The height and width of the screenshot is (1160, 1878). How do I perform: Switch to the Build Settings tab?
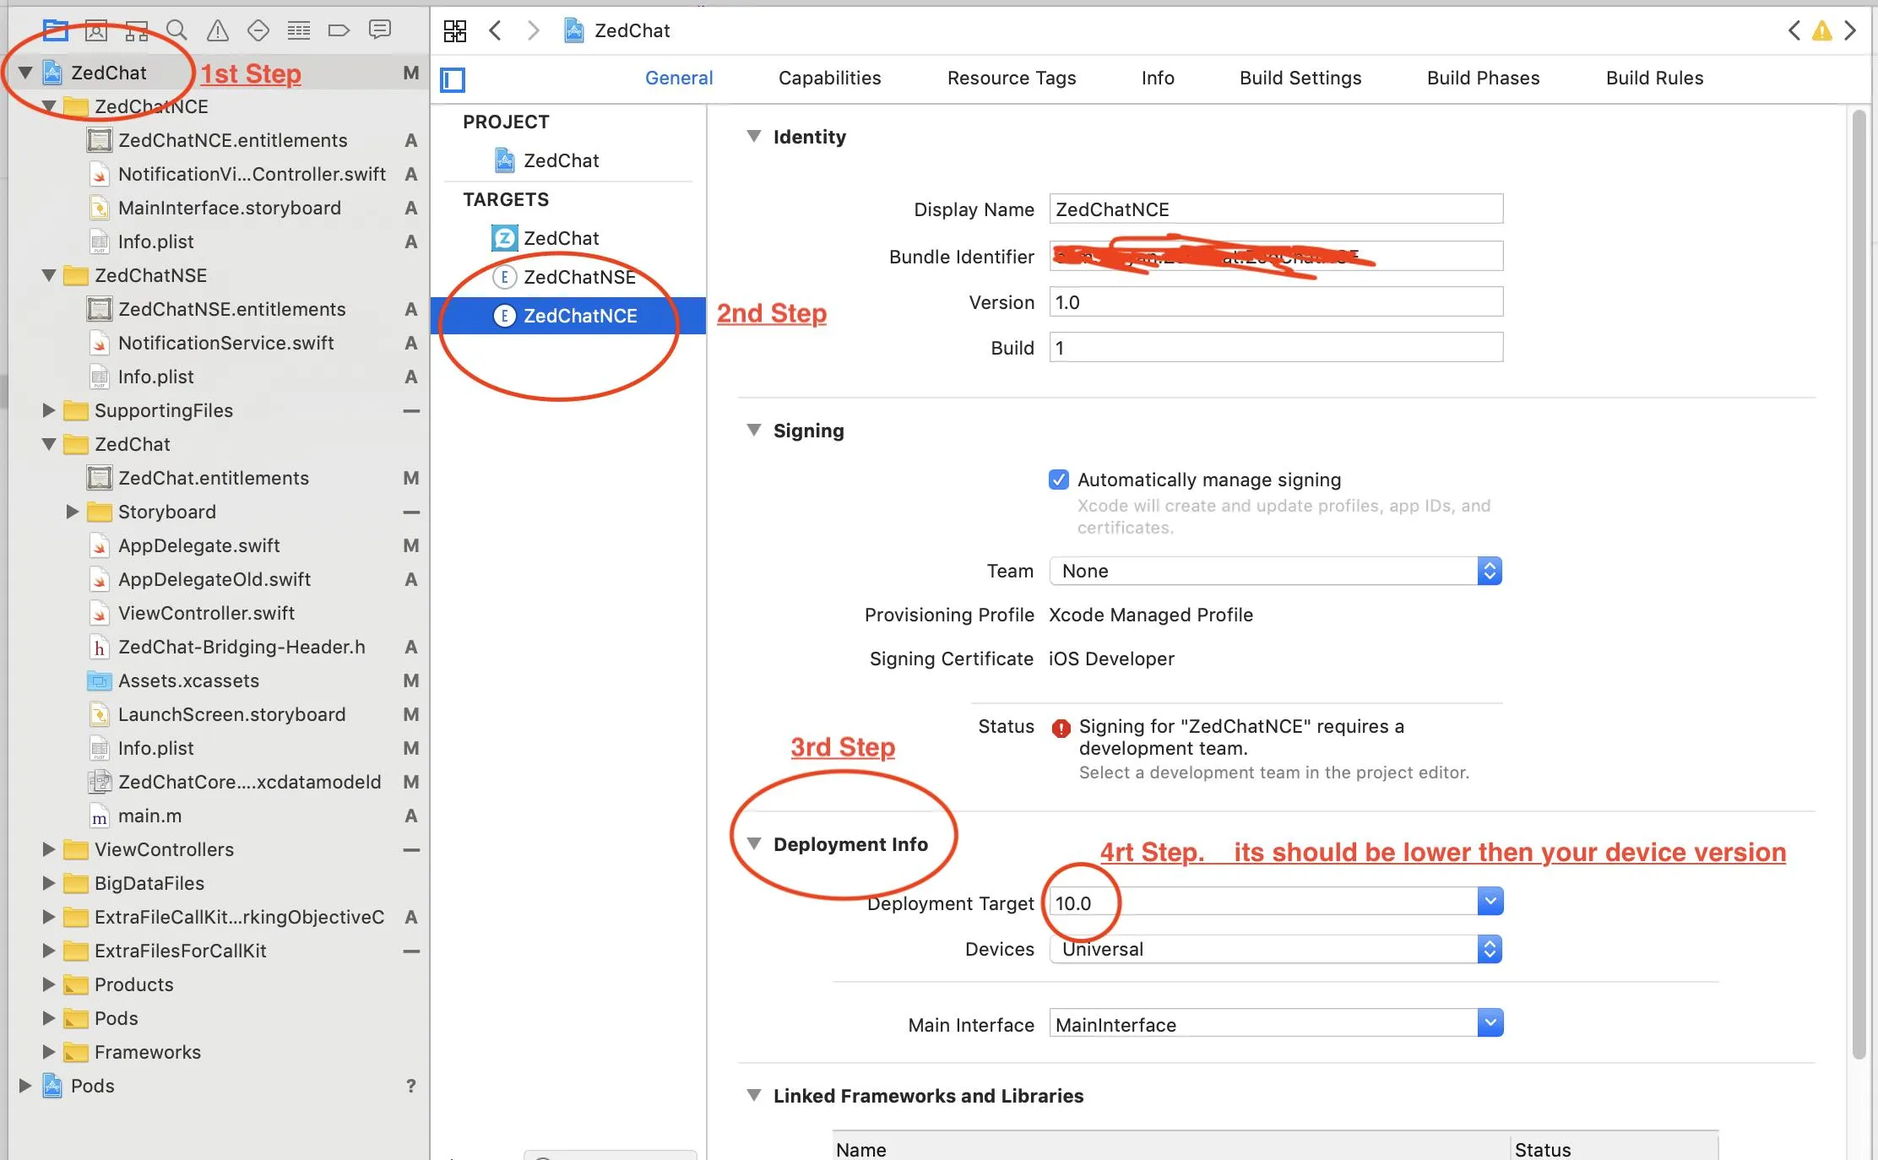(x=1300, y=78)
